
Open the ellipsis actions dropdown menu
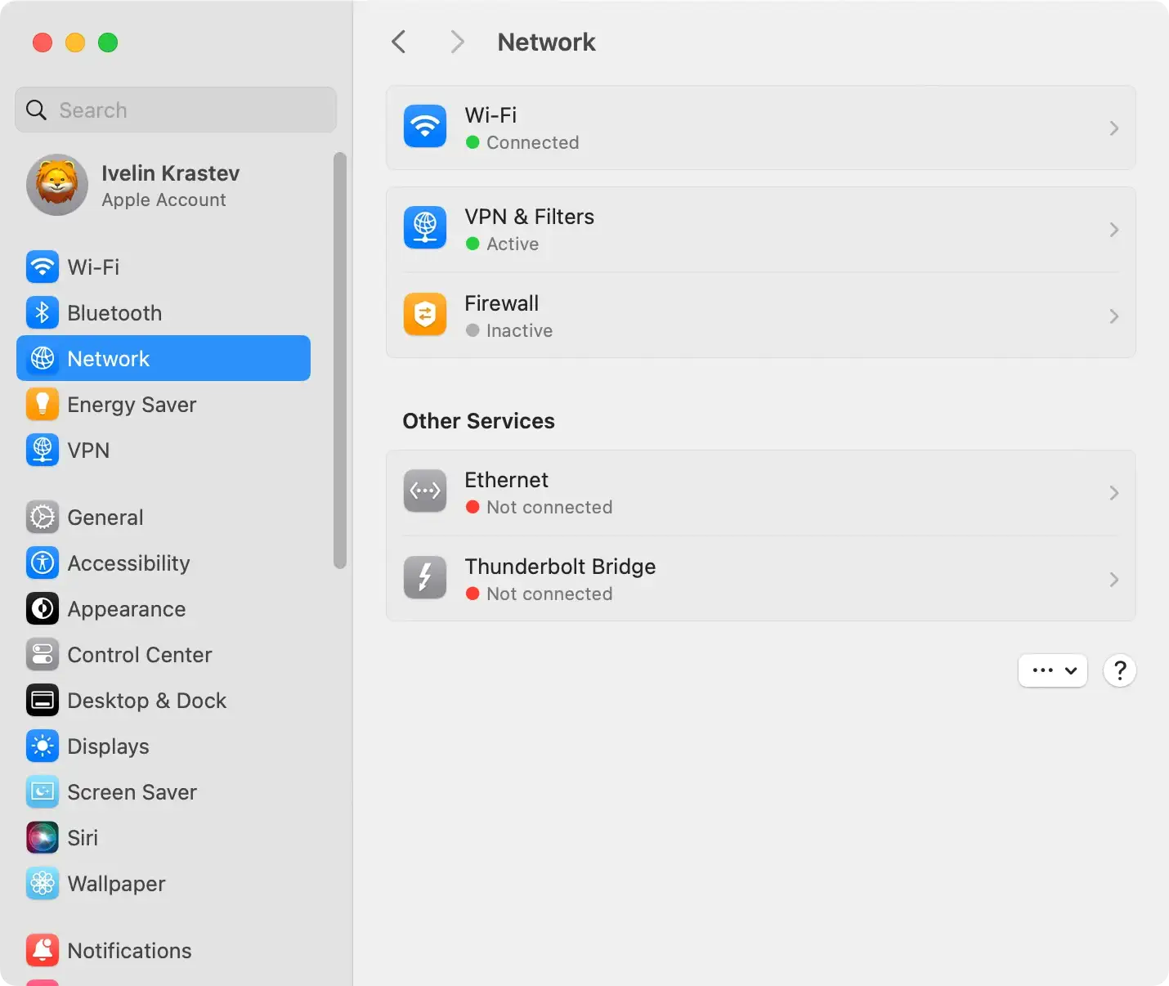1053,670
